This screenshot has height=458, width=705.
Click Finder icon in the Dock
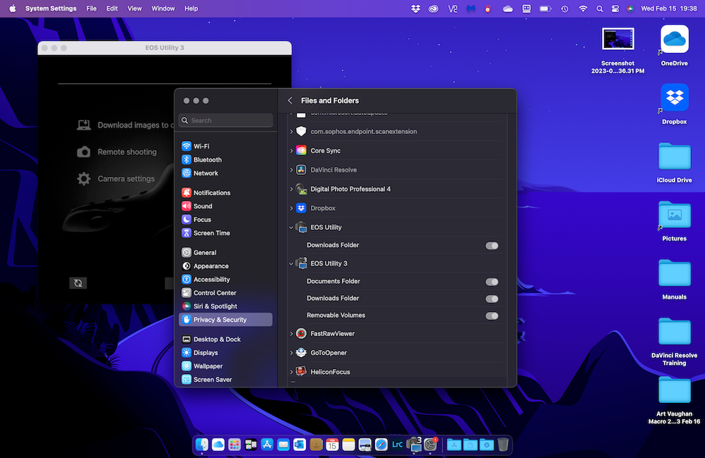pyautogui.click(x=202, y=445)
